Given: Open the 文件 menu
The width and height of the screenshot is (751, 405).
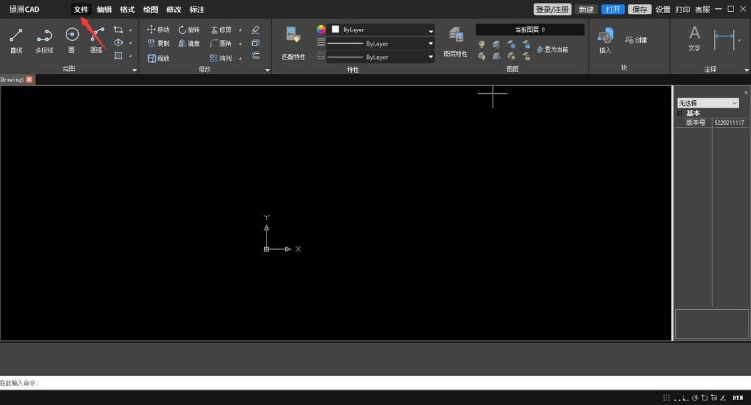Looking at the screenshot, I should point(81,9).
